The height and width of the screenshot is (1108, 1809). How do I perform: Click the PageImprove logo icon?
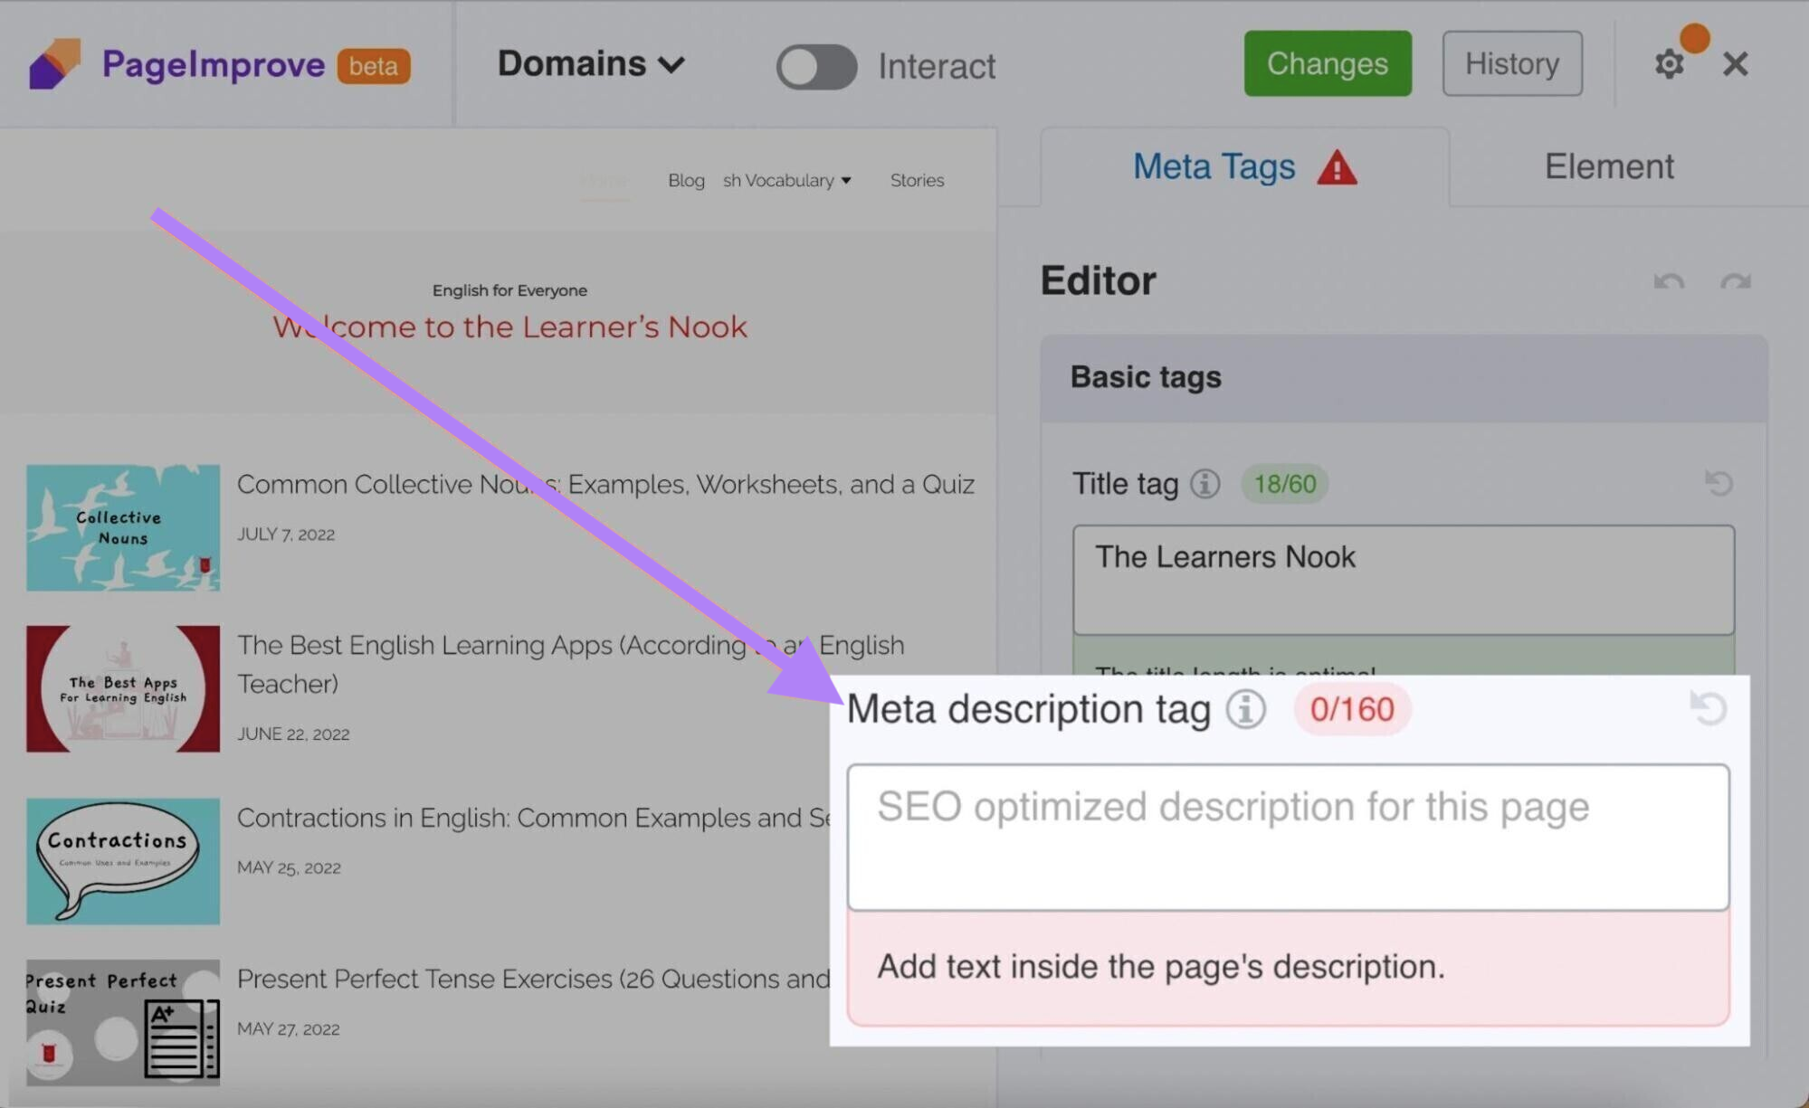point(54,63)
